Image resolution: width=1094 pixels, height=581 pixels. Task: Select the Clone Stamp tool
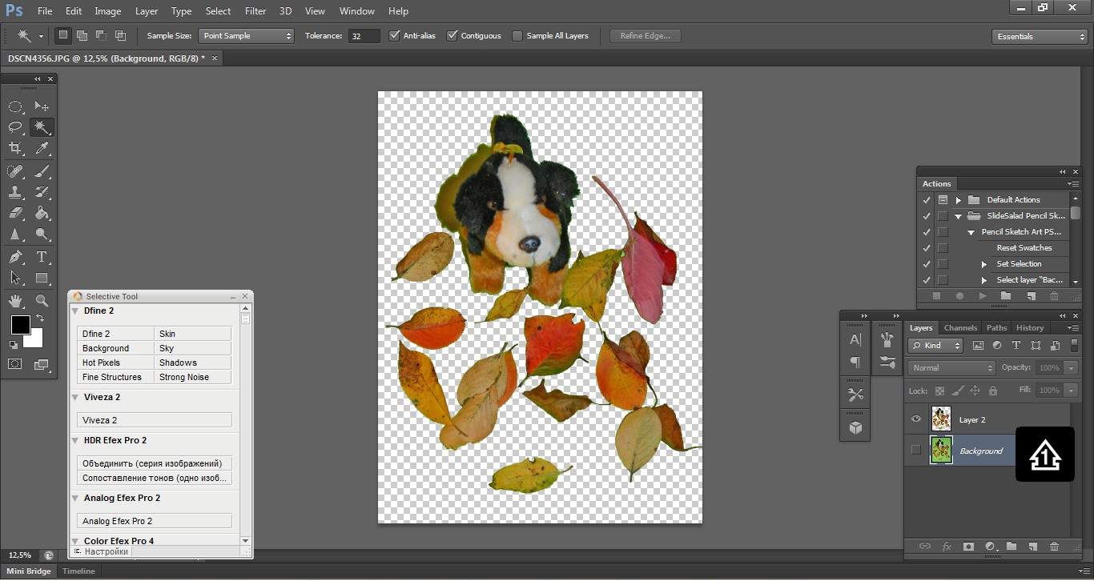tap(15, 192)
